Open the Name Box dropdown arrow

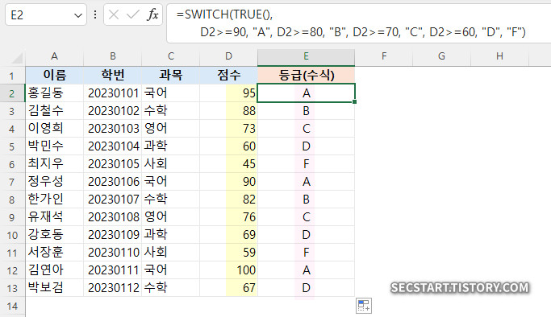[x=78, y=15]
